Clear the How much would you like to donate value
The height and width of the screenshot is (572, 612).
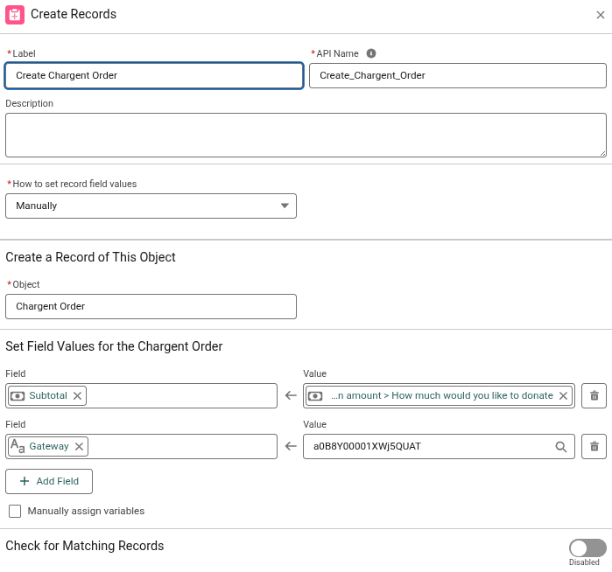click(563, 395)
